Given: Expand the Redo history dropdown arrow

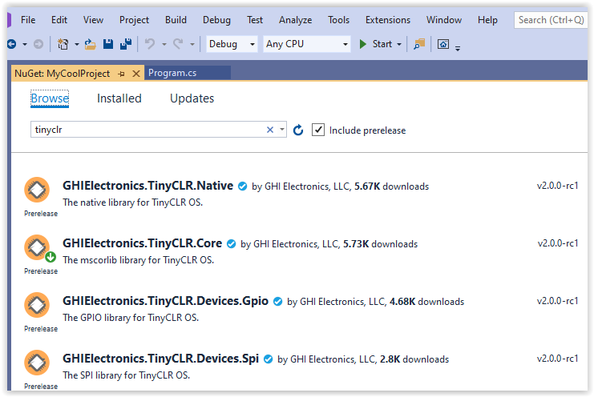Looking at the screenshot, I should click(192, 45).
